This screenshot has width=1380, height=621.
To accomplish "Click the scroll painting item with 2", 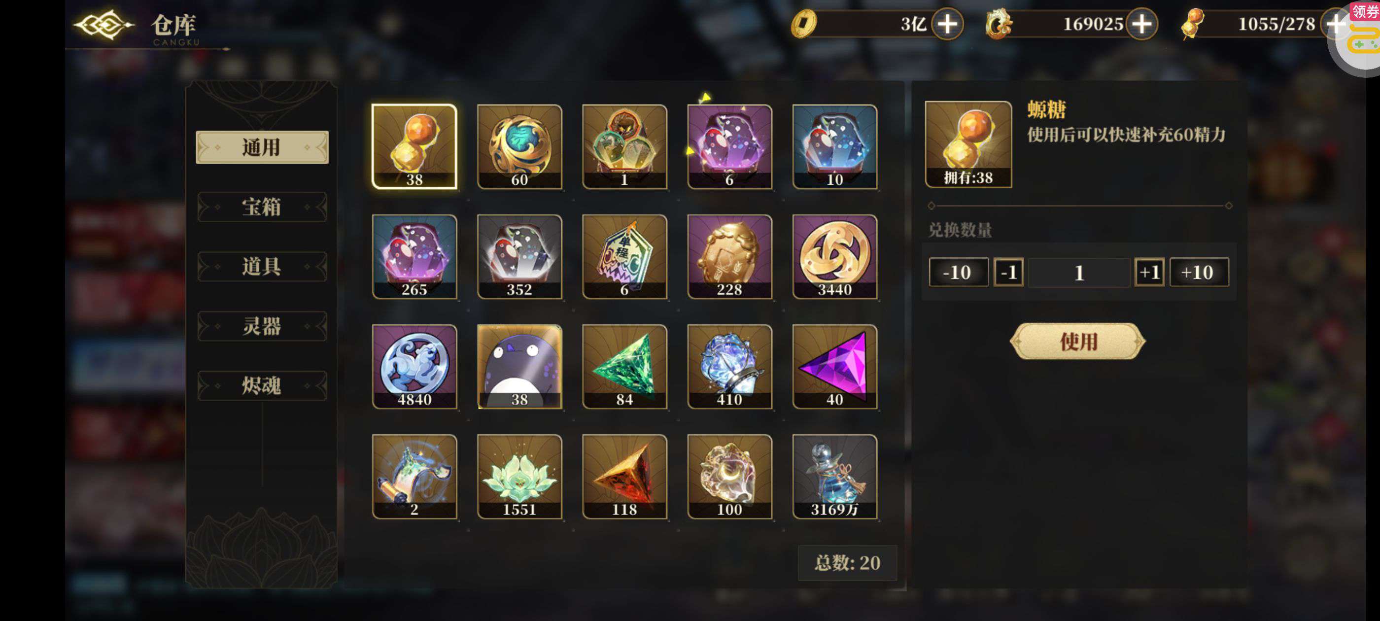I will [x=414, y=476].
